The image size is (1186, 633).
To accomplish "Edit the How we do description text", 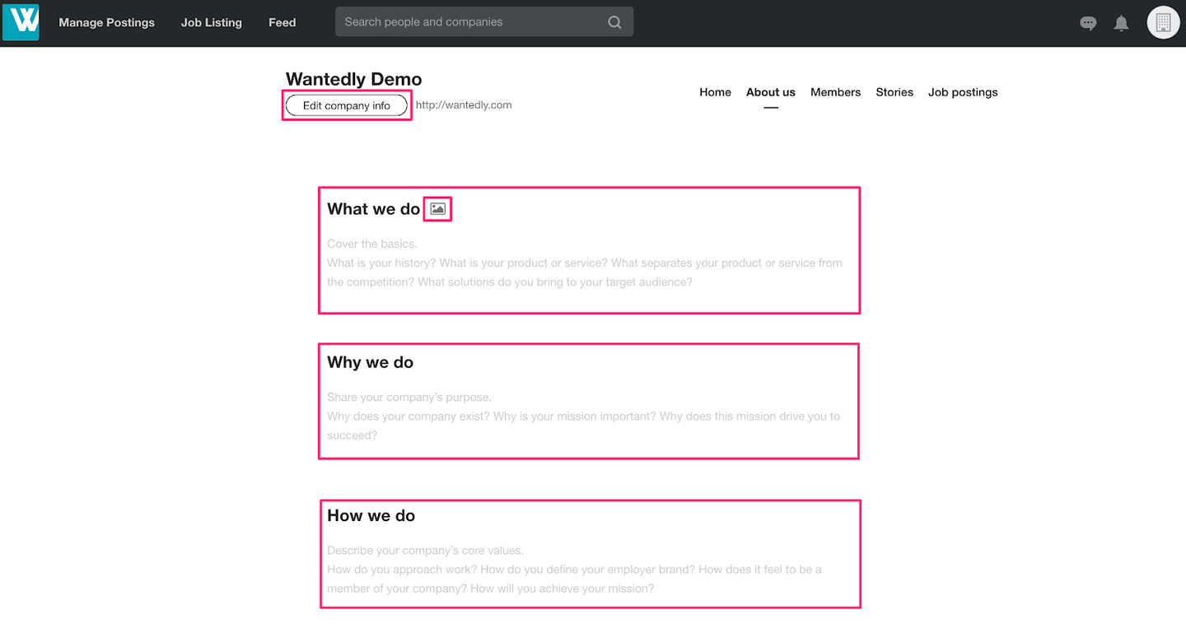I will click(574, 569).
